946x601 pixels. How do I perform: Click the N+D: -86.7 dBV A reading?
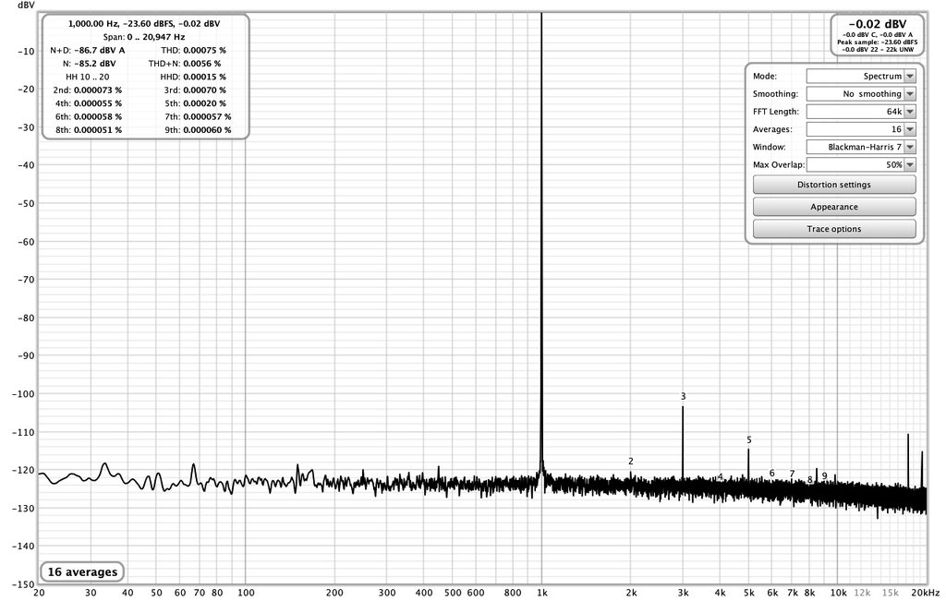click(88, 50)
